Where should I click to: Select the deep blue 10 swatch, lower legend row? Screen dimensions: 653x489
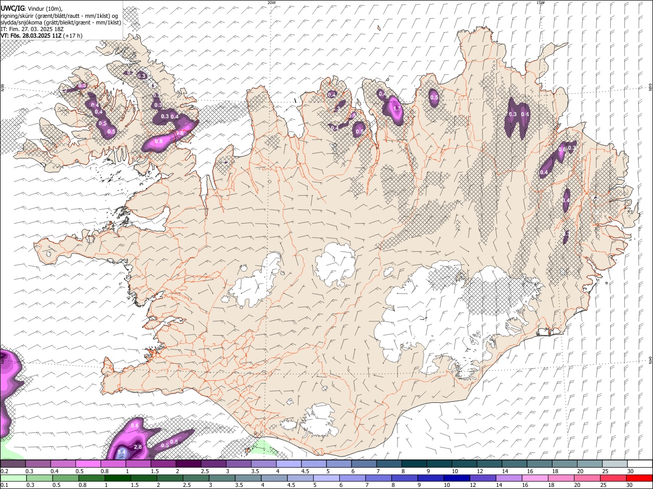coord(456,478)
